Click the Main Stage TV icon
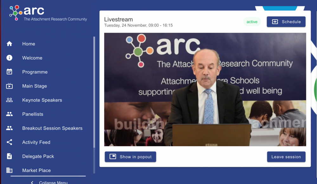This screenshot has height=184, width=317. tap(10, 86)
